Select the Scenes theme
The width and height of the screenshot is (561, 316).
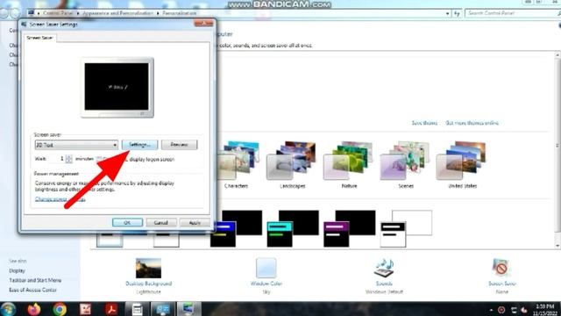pos(406,165)
